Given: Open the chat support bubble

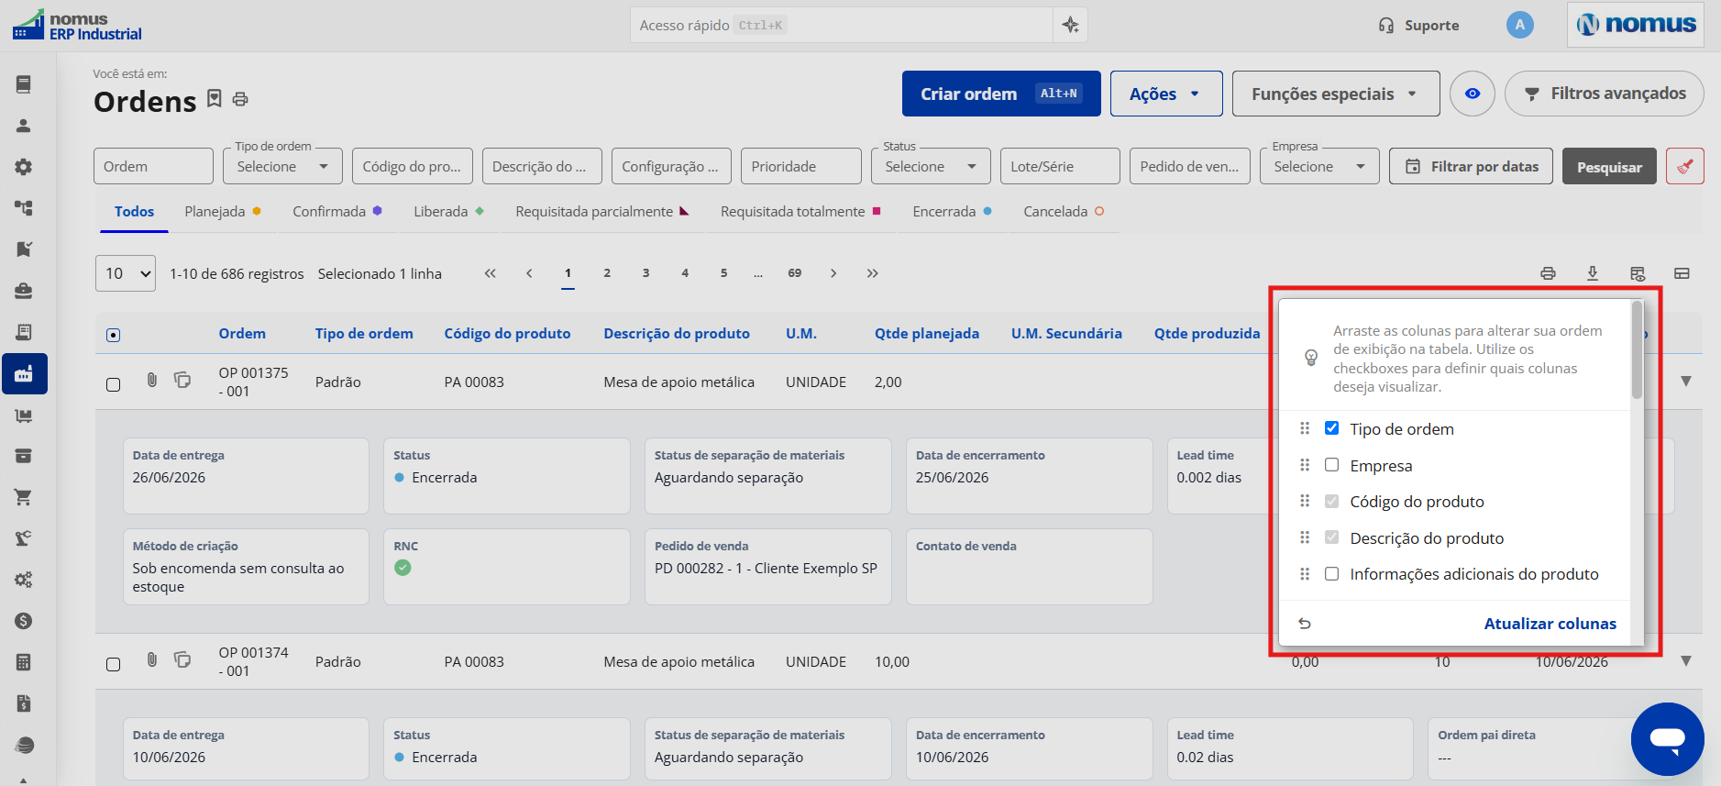Looking at the screenshot, I should click(x=1667, y=739).
